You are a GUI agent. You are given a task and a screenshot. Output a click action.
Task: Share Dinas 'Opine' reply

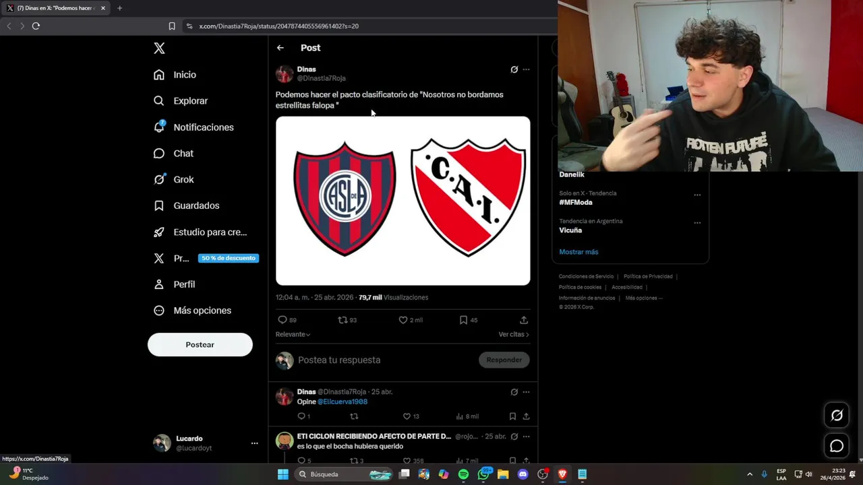pyautogui.click(x=526, y=416)
